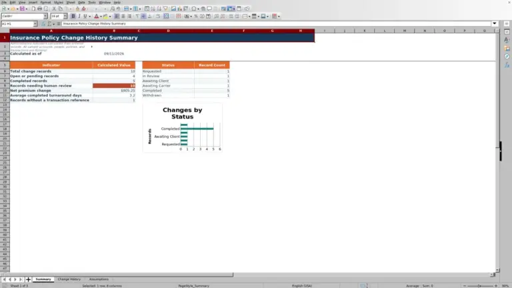Toggle Italic formatting
Image resolution: width=512 pixels, height=288 pixels.
coord(79,16)
